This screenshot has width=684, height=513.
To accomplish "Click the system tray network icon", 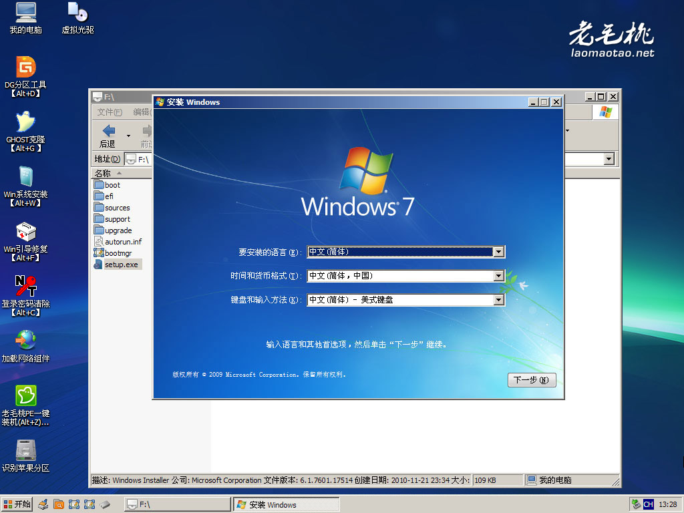I will point(637,504).
